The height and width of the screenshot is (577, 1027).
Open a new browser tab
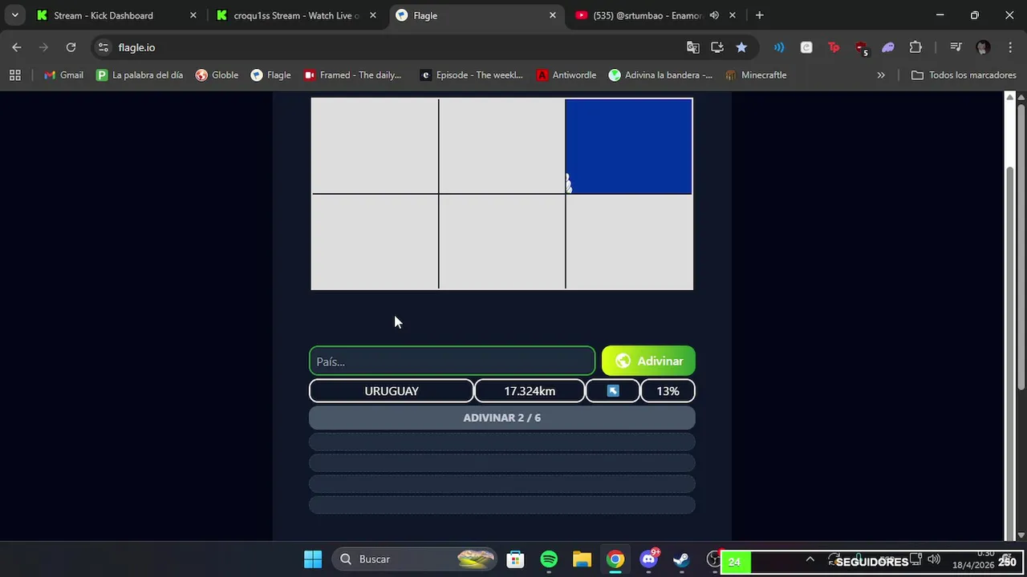point(759,15)
